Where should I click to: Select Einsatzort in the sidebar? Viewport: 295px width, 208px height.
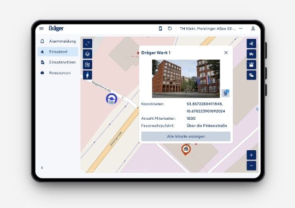click(x=58, y=52)
